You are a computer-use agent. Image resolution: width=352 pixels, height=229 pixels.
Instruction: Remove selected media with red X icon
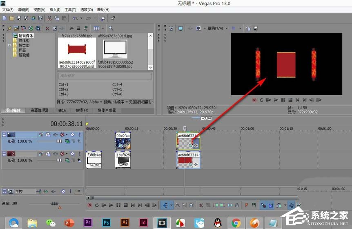[x=47, y=29]
